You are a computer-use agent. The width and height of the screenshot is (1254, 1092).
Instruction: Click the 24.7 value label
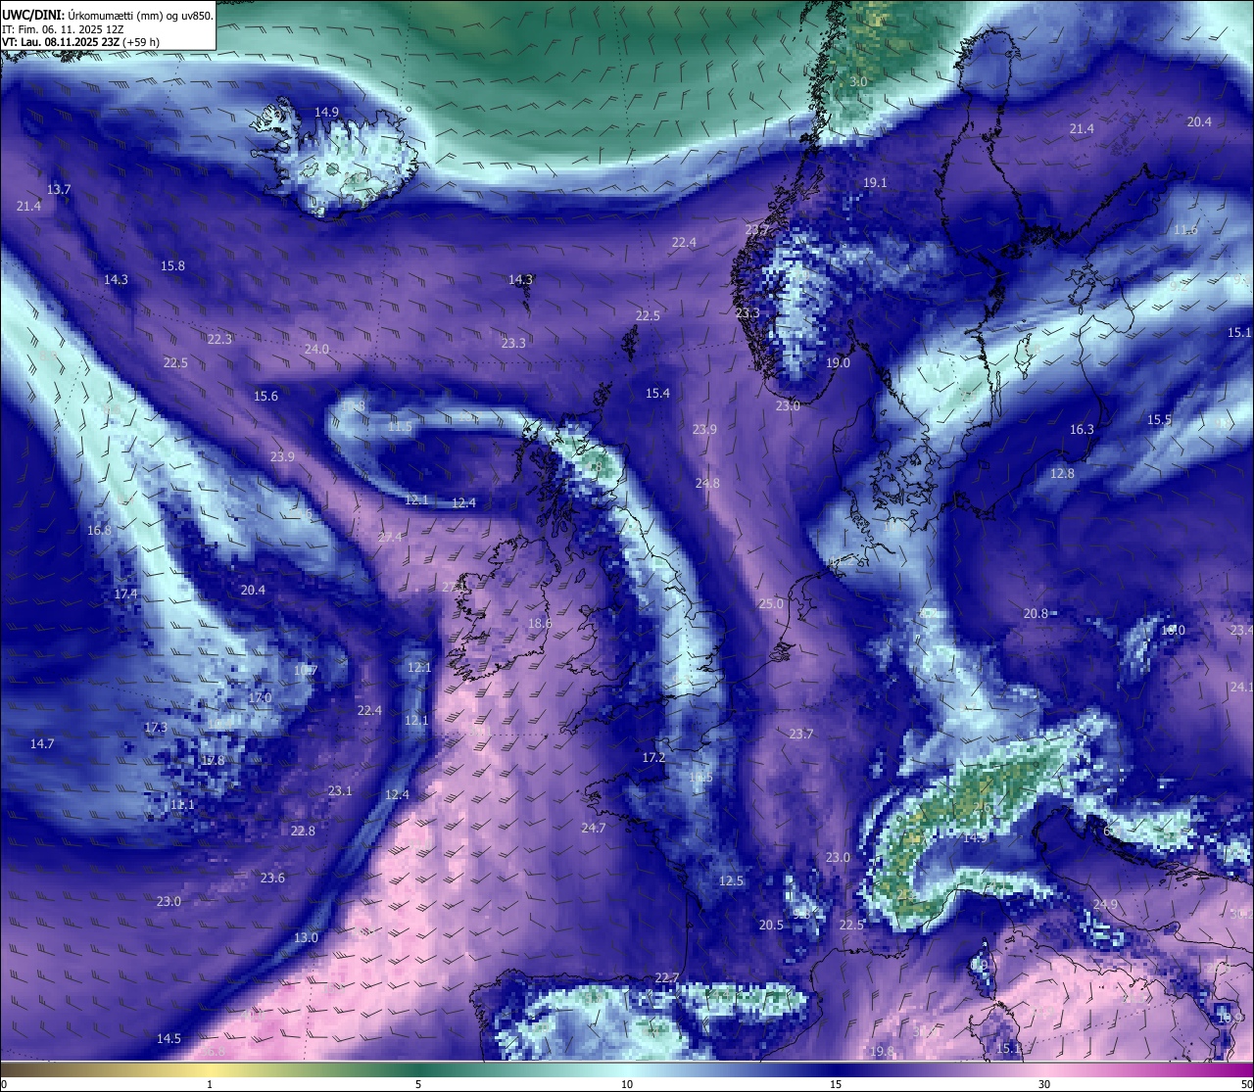coord(594,829)
